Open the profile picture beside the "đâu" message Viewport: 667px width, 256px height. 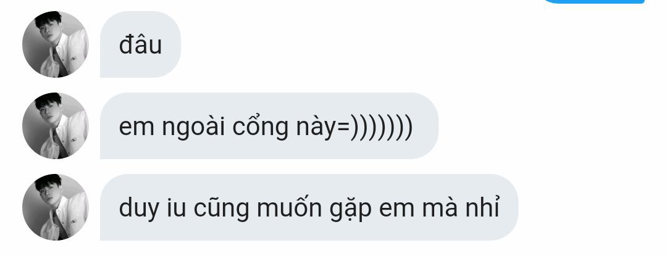coord(56,44)
